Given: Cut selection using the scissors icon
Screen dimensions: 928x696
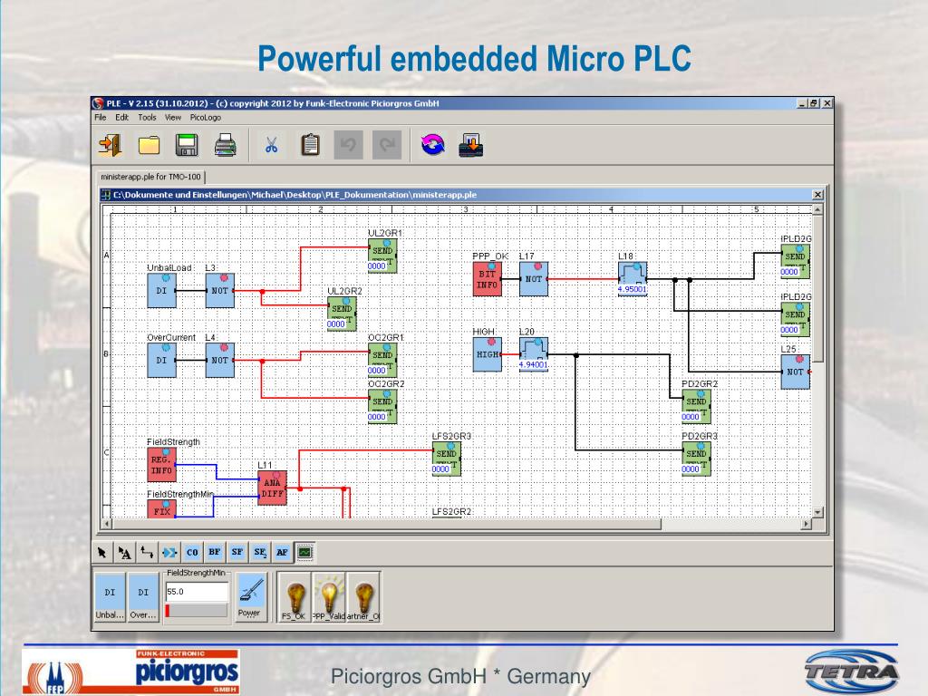Looking at the screenshot, I should [272, 145].
